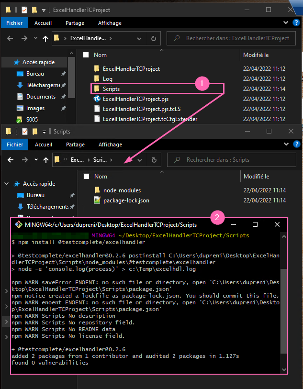The height and width of the screenshot is (389, 303).
Task: Customize Quick Access Toolbar in Scripts window
Action: [x=44, y=132]
